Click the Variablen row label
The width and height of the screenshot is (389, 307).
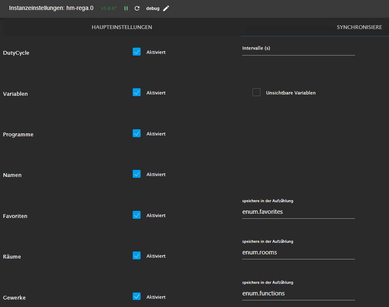point(15,94)
